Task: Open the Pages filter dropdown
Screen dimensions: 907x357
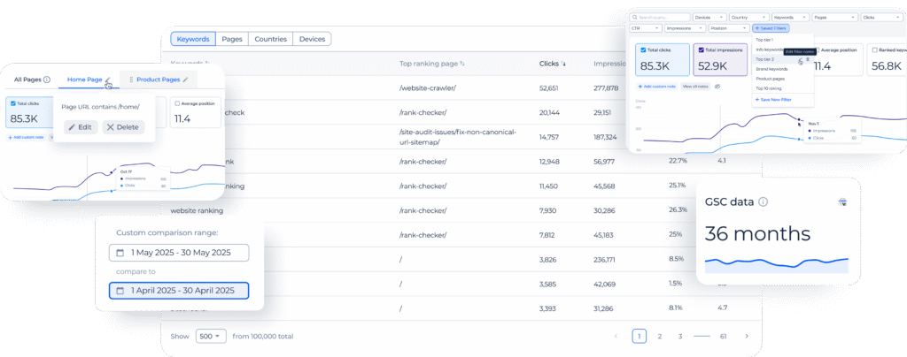Action: point(834,18)
